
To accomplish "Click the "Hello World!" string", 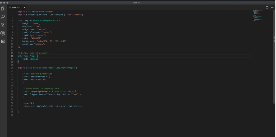I will tap(38, 80).
